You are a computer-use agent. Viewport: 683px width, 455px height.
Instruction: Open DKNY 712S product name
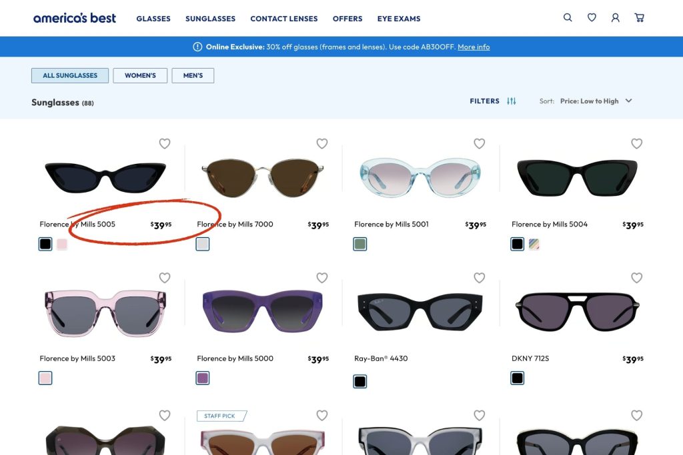(530, 358)
